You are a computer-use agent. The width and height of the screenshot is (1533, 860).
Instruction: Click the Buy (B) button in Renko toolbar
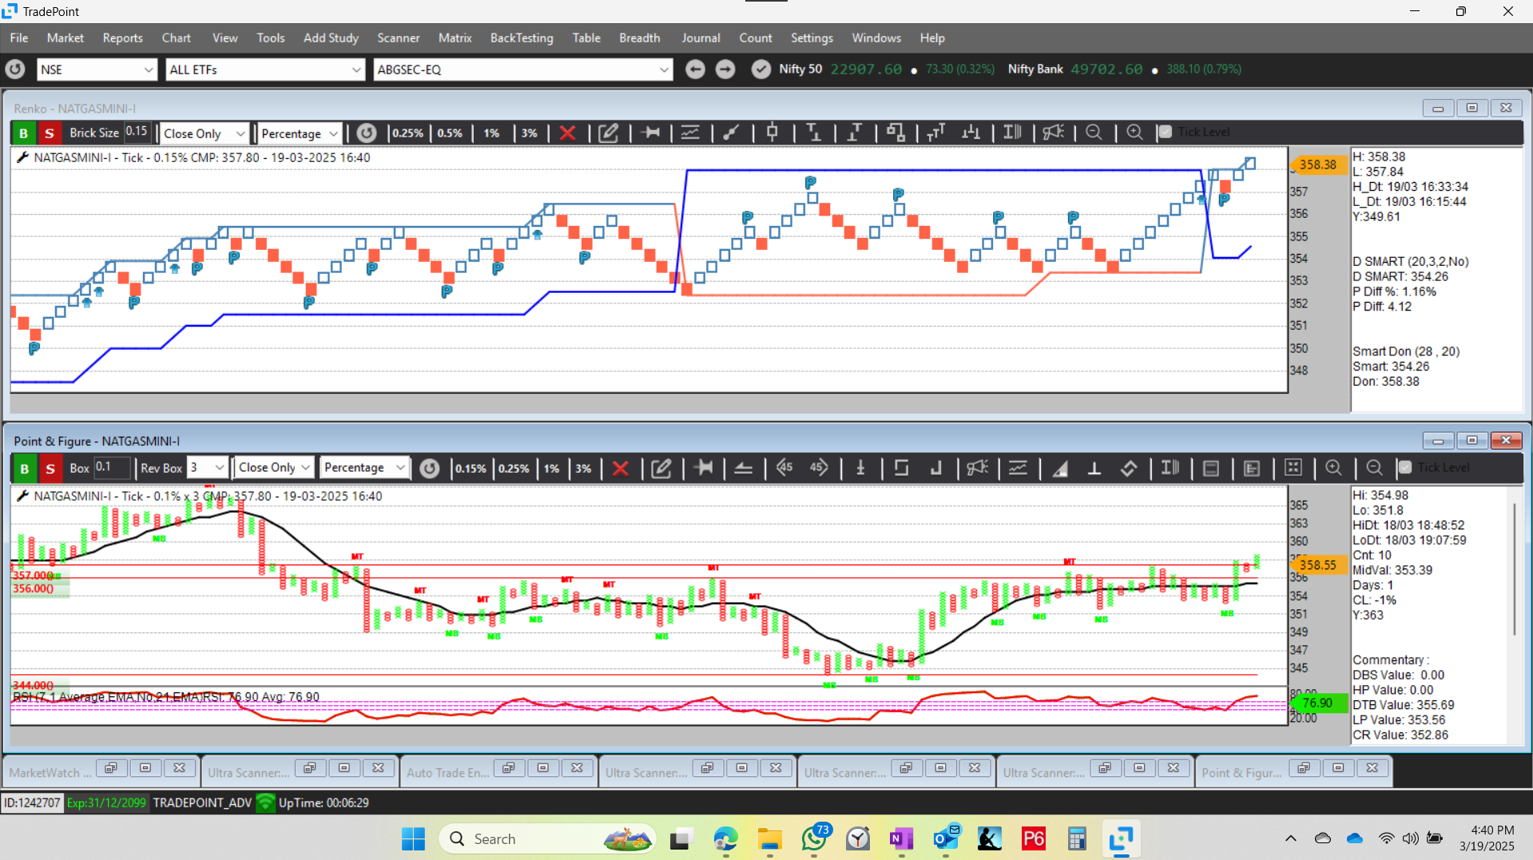(23, 133)
